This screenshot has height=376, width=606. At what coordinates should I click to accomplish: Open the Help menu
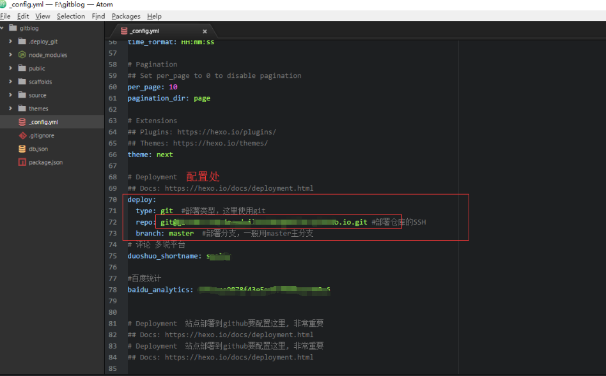(154, 16)
